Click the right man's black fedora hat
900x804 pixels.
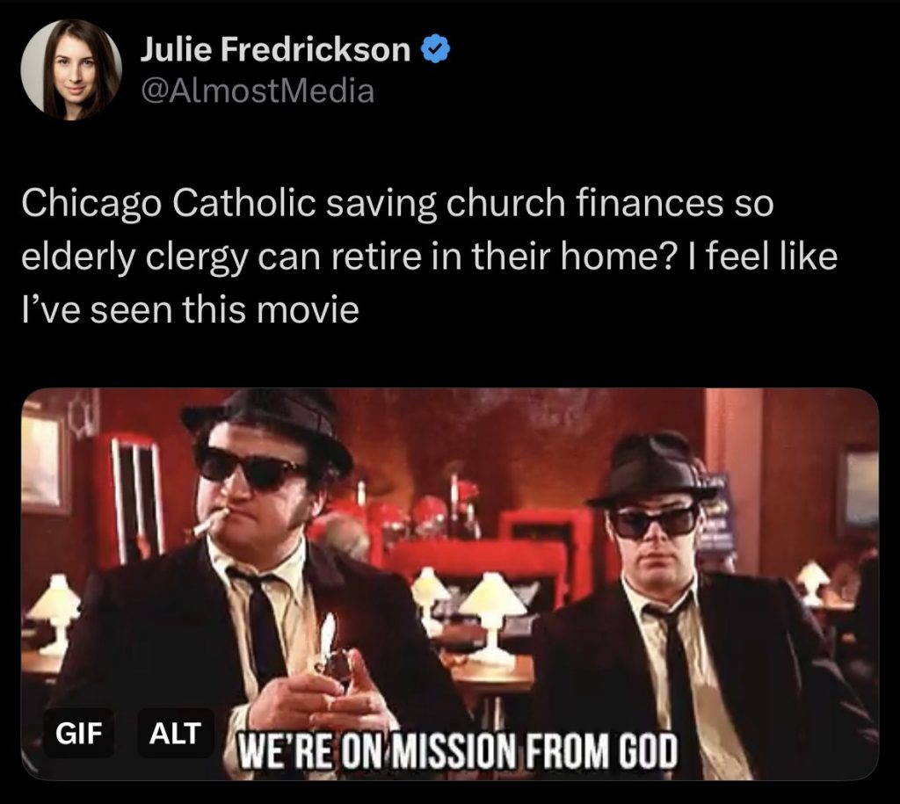coord(653,469)
